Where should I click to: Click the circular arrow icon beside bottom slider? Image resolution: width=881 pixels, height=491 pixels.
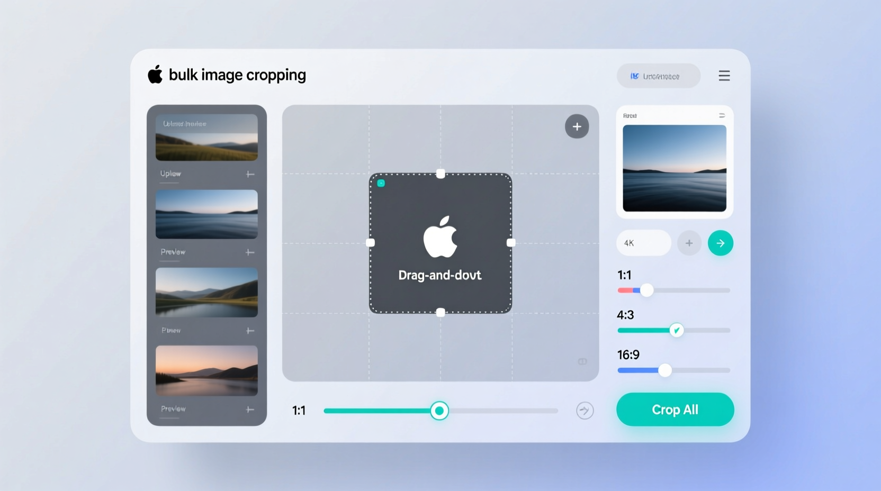(x=585, y=411)
